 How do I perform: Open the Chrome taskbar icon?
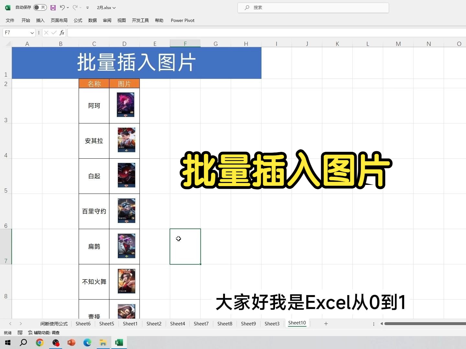(x=39, y=343)
